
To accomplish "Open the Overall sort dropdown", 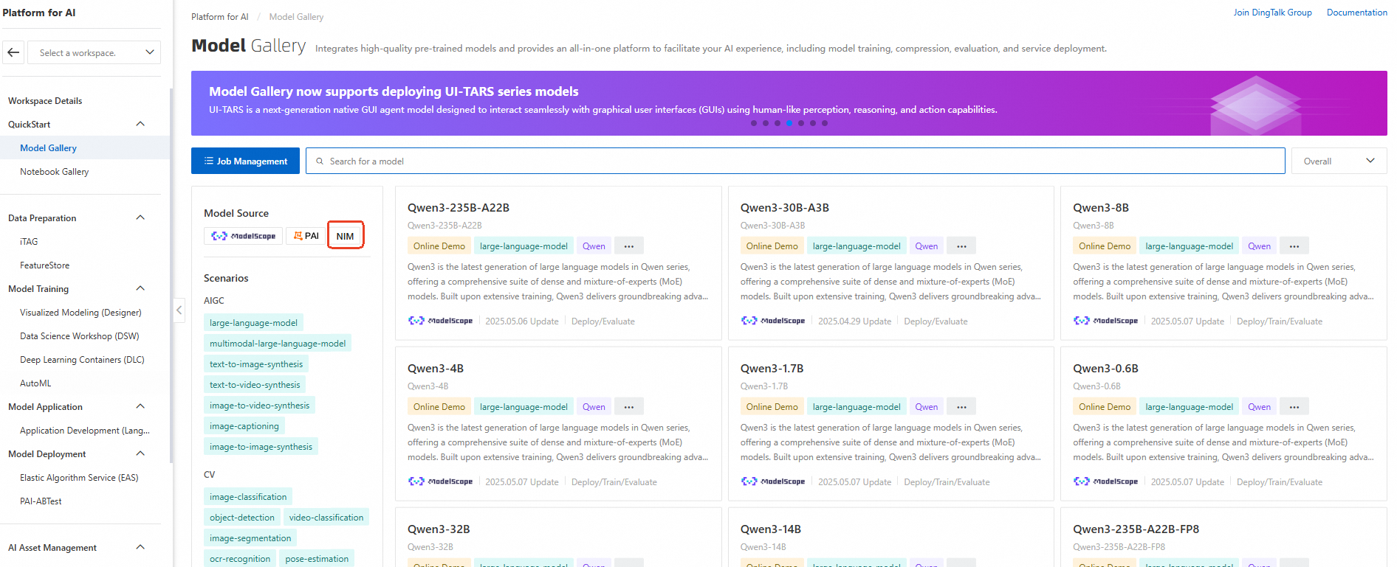I will (x=1339, y=161).
